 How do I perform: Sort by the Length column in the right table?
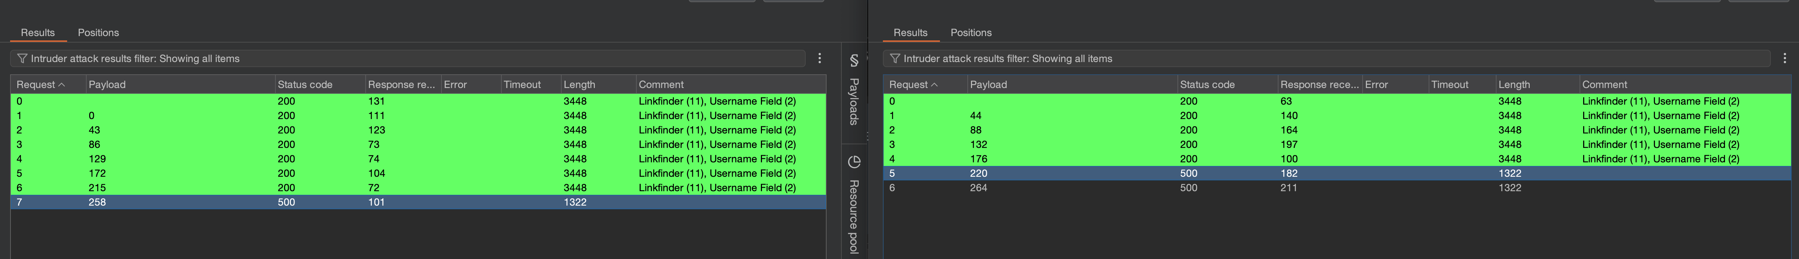point(1514,84)
